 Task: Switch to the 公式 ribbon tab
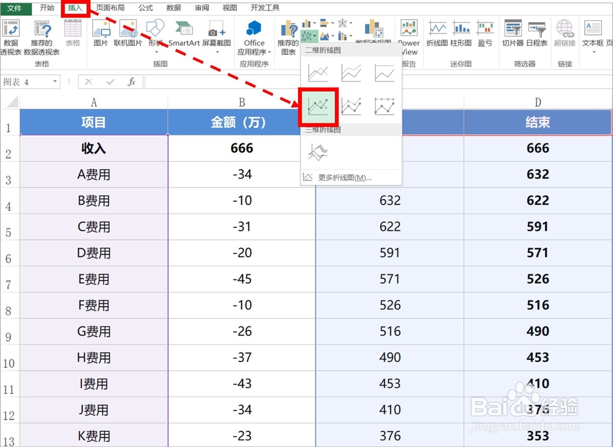tap(145, 7)
